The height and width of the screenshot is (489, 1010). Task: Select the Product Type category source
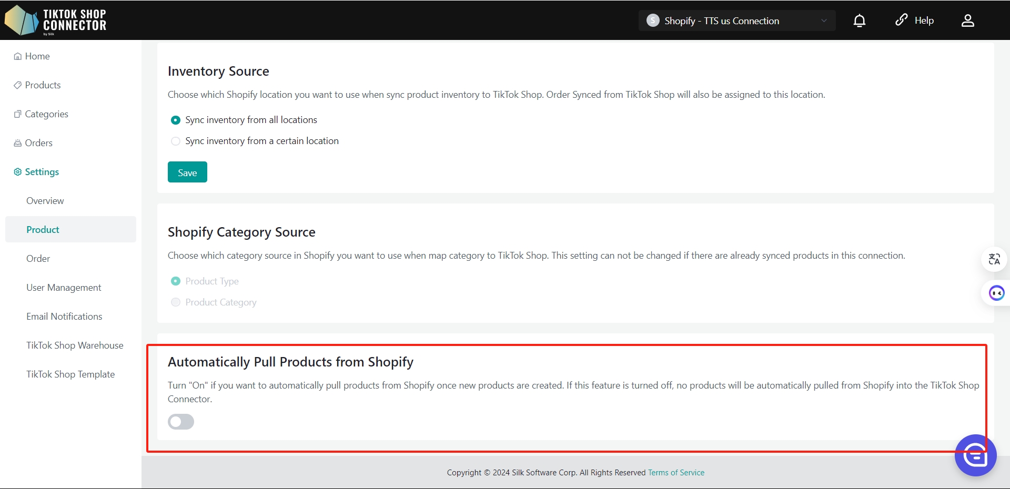[x=176, y=281]
